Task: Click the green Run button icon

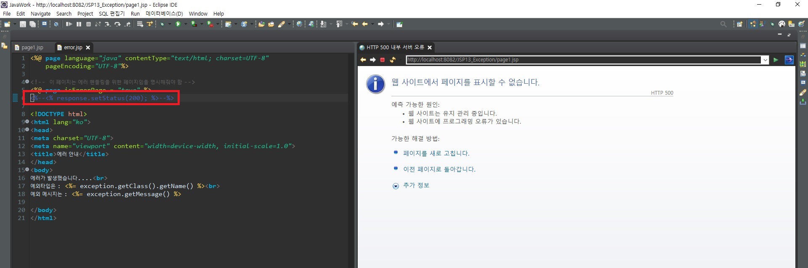Action: (178, 24)
